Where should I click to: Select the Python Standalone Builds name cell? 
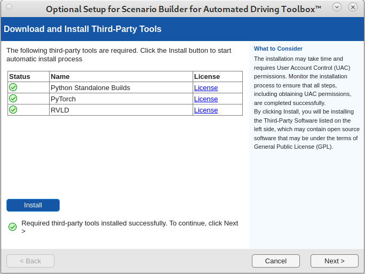[90, 87]
